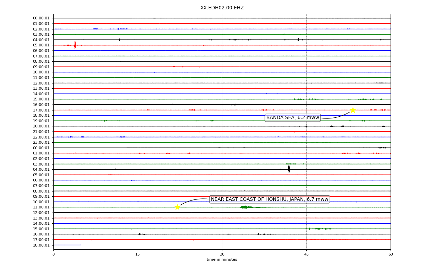This screenshot has width=444, height=277.
Task: Click the green seismic burst on 11:00:01 trace
Action: (246, 207)
